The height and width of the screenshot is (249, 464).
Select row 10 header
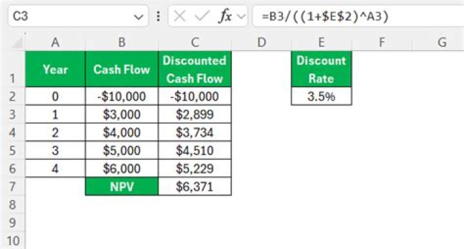[12, 241]
